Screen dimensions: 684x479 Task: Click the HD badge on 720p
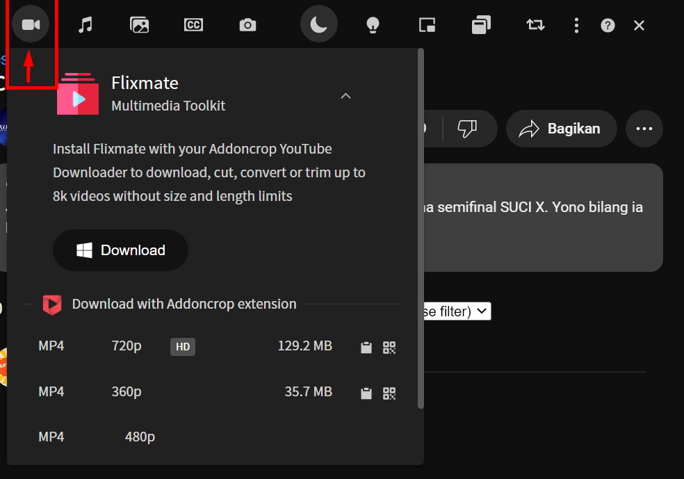pos(183,347)
